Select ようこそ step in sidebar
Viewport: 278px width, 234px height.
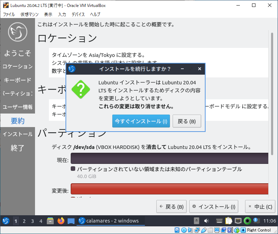point(18,53)
